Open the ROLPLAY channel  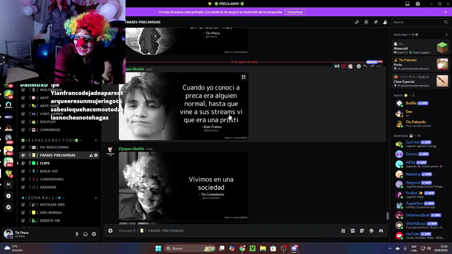tap(59, 122)
